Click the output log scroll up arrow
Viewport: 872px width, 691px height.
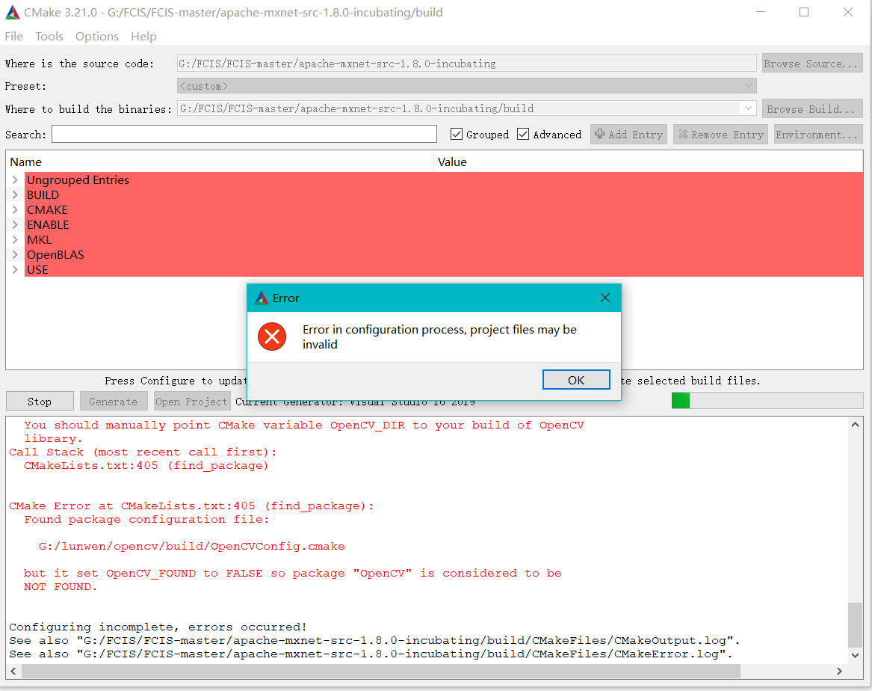tap(856, 425)
